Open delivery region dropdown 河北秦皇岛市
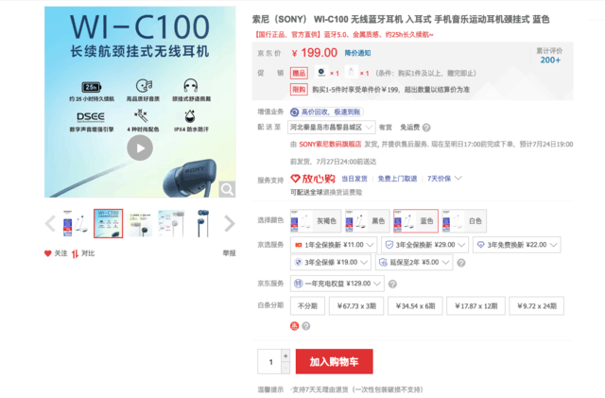The width and height of the screenshot is (605, 398). coord(332,127)
